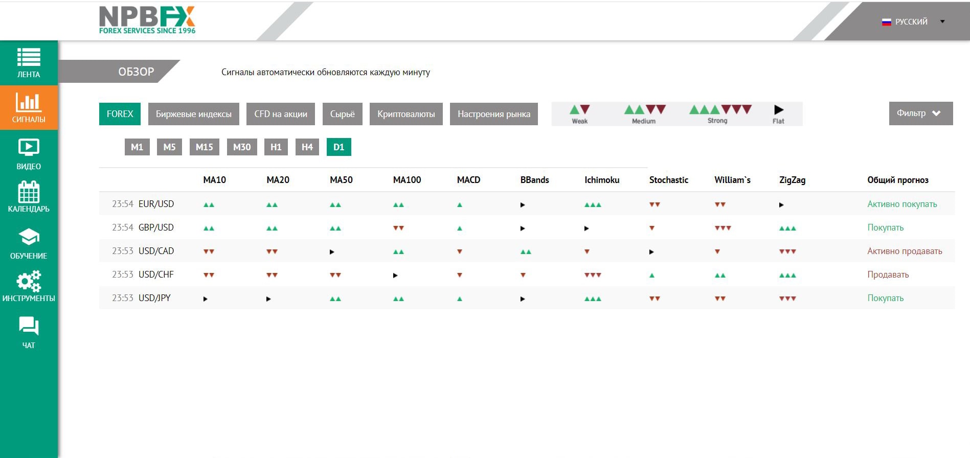The image size is (970, 458).
Task: Select the M5 timeframe
Action: tap(169, 147)
